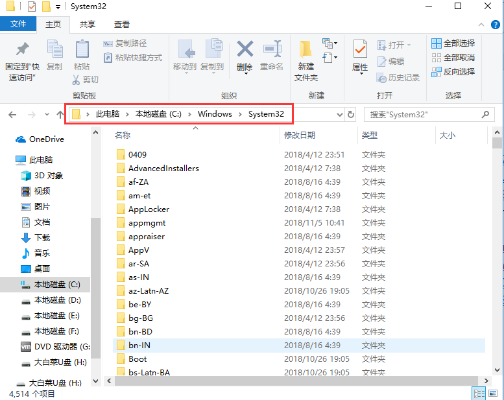504x400 pixels.
Task: Click Invert selection (反向选择)
Action: [x=453, y=72]
